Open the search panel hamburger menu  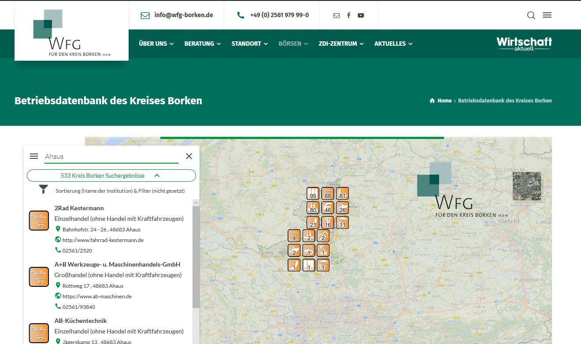click(34, 156)
